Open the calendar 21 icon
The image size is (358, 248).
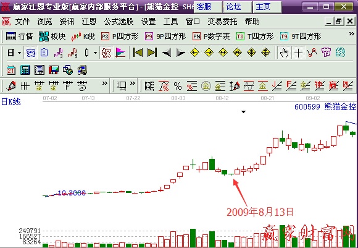[10, 70]
